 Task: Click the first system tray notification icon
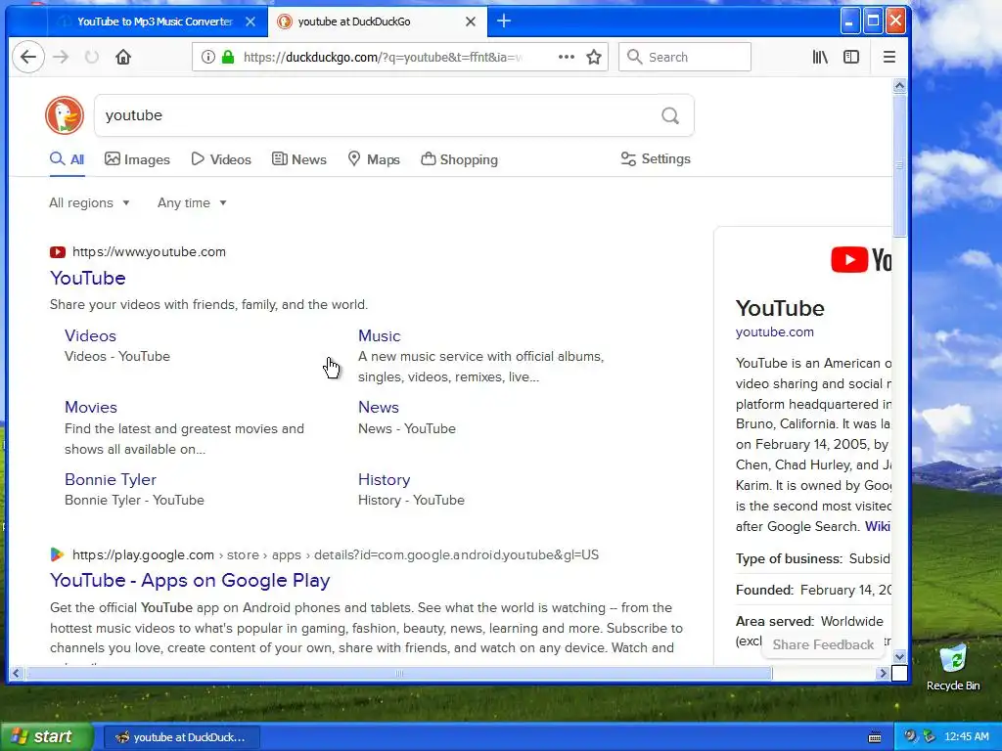[x=910, y=736]
